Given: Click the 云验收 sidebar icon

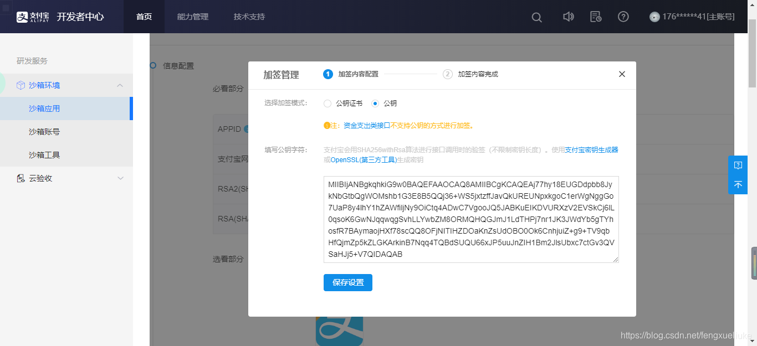Looking at the screenshot, I should coord(21,178).
